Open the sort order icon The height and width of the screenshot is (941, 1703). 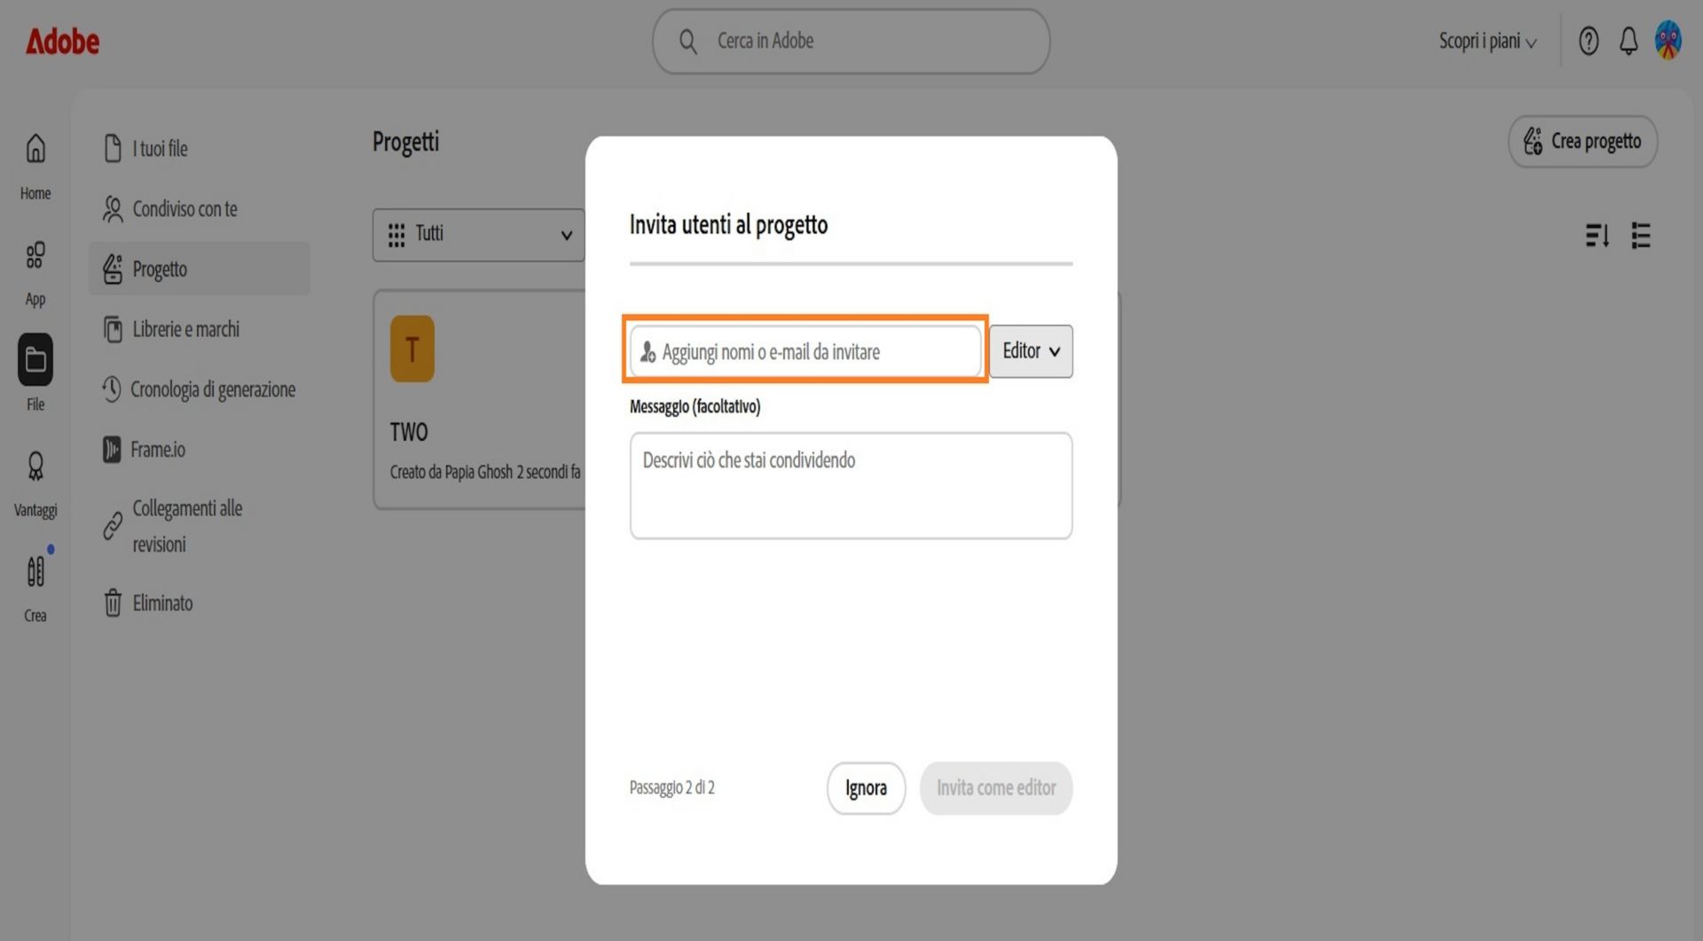pos(1597,235)
